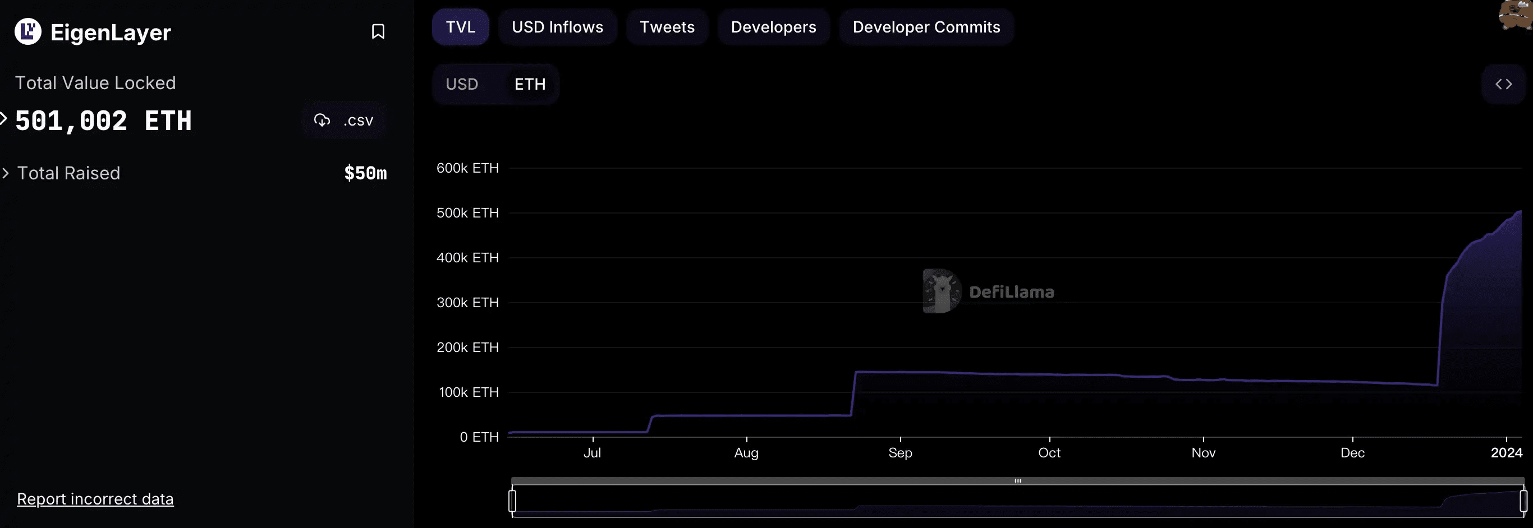Click the chart zoom handle on the range selector
Screen dimensions: 1533x528
click(x=513, y=501)
